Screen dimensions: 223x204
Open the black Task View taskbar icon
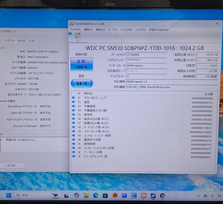(66, 195)
